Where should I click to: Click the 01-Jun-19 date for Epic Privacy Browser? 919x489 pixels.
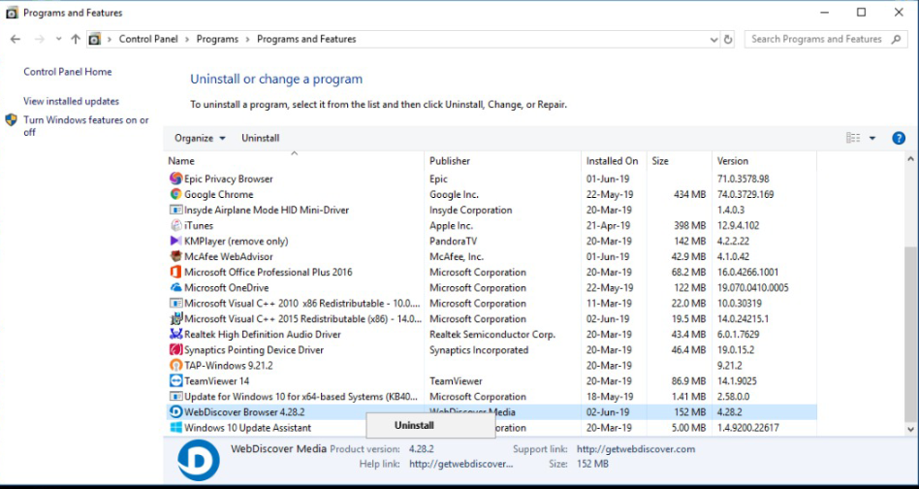(608, 179)
